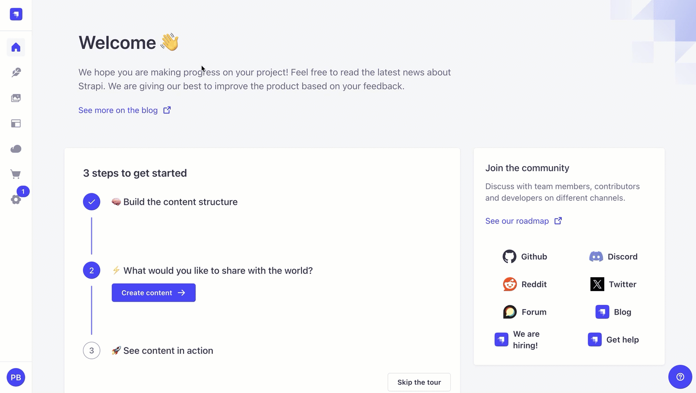Open the Content Manager feather icon
696x393 pixels.
click(16, 73)
